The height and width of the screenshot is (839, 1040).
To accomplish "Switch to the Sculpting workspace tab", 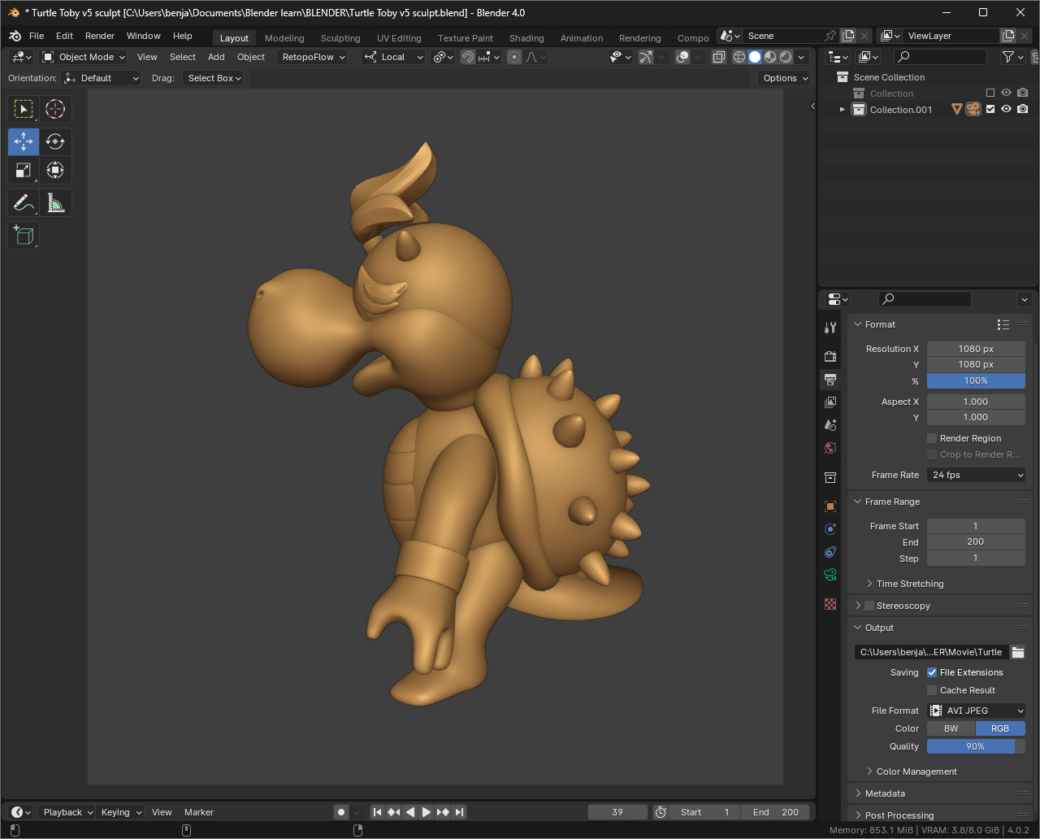I will tap(340, 38).
